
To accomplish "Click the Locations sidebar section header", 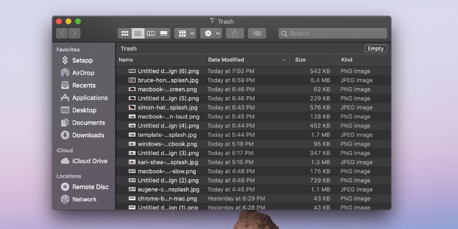I will point(69,176).
